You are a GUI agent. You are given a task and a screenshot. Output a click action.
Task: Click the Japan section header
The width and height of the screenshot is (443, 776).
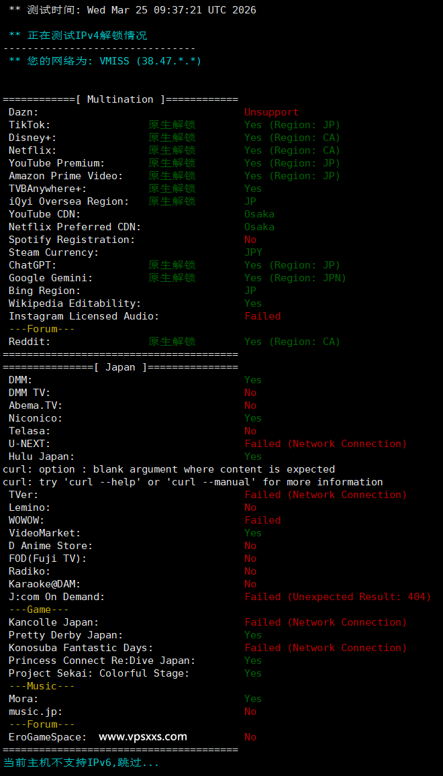pos(120,367)
